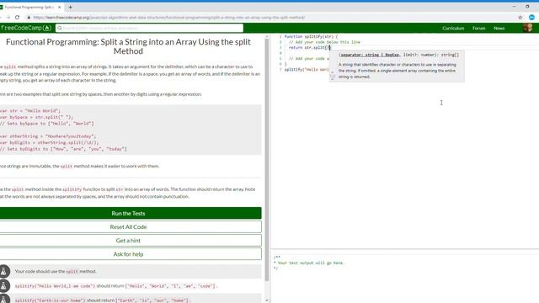Click the separator parameter tooltip signature
This screenshot has width=539, height=303.
tap(398, 55)
